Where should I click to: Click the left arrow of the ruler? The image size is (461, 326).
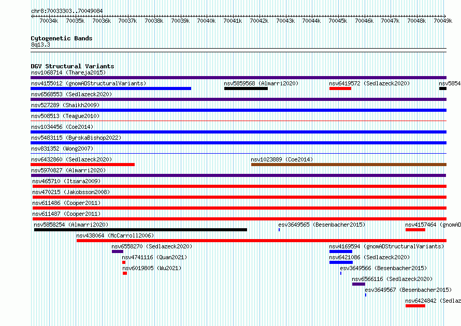click(x=32, y=16)
